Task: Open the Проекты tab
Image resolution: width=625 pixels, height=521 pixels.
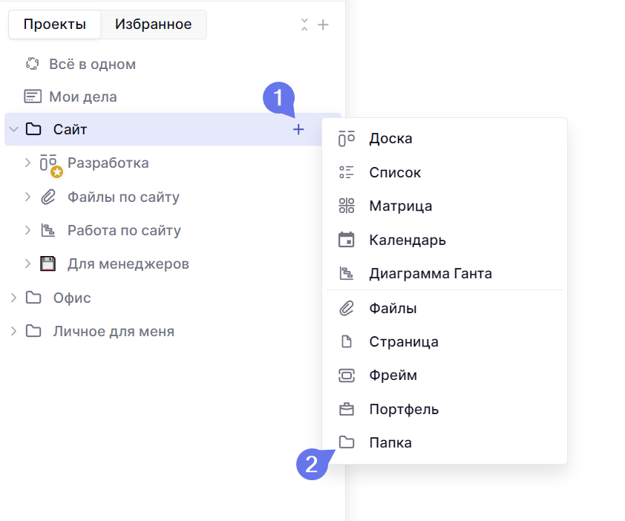Action: 54,24
